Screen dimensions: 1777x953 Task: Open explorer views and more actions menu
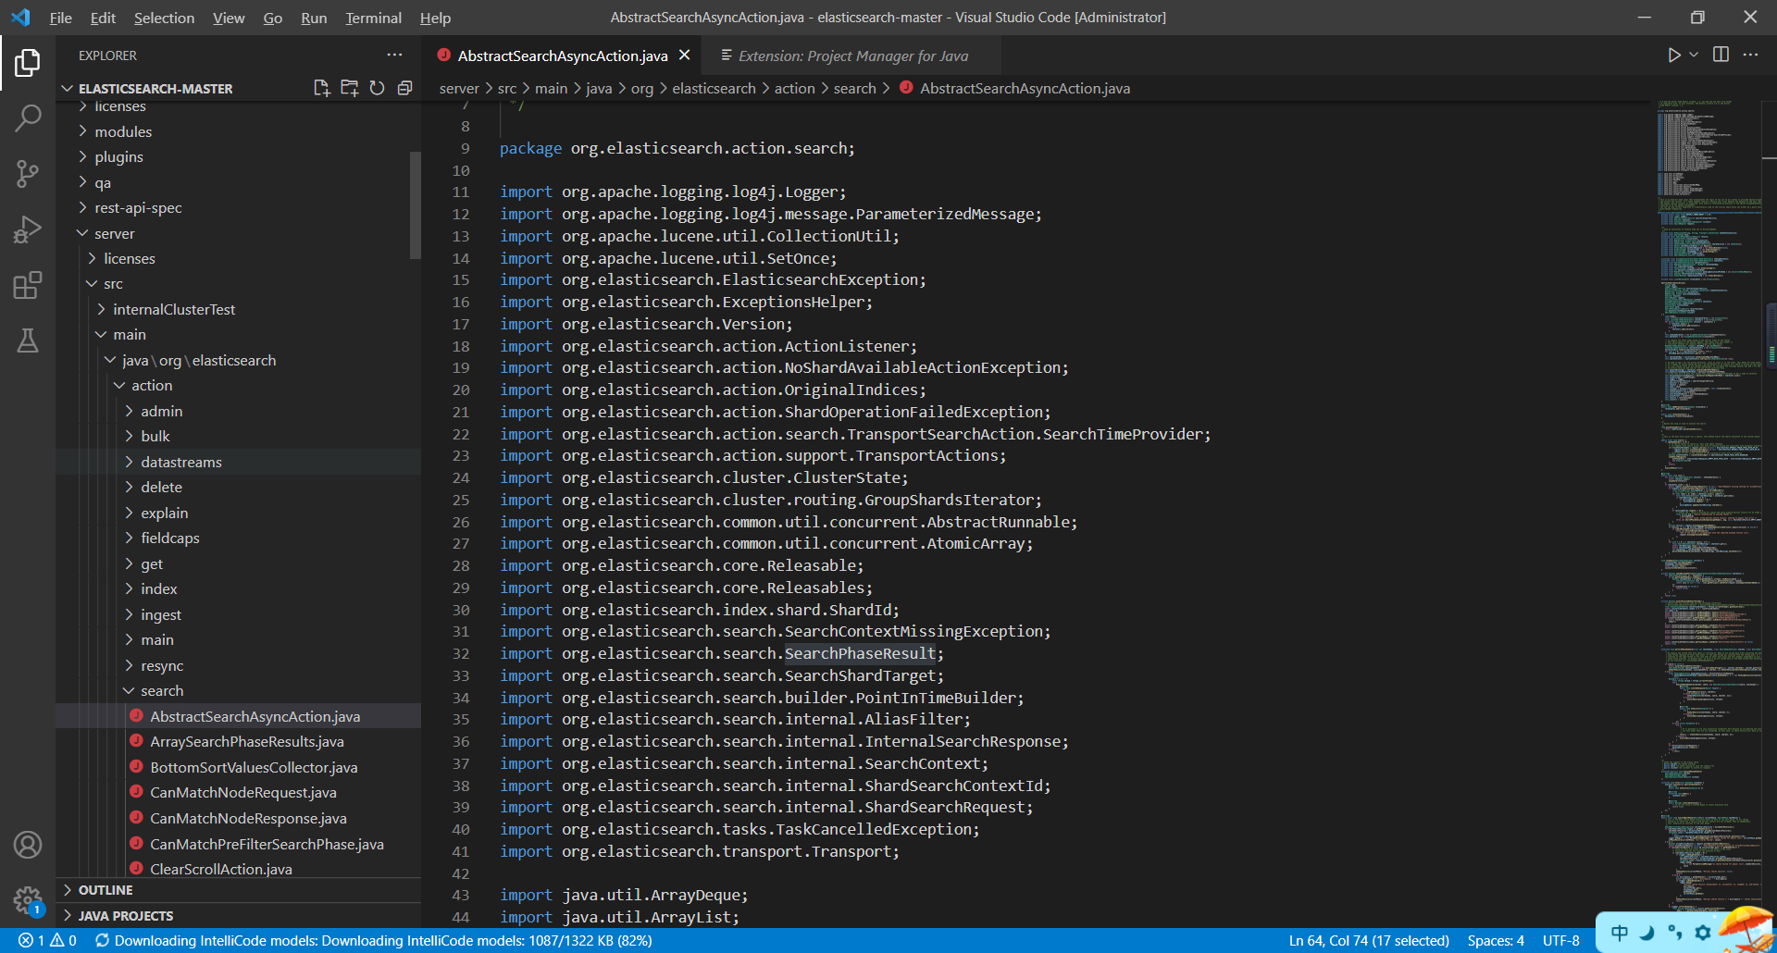click(x=395, y=56)
